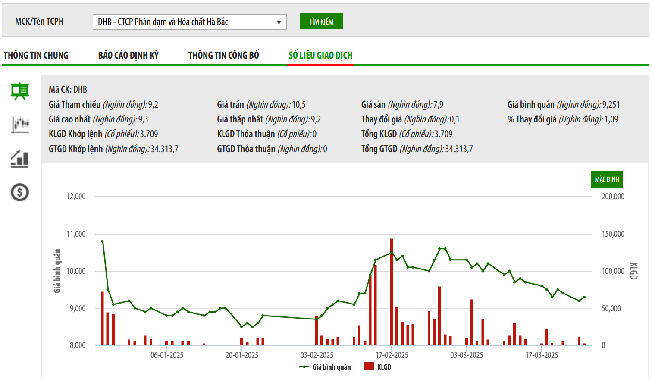652x379 pixels.
Task: Open the BÁO CÁO ĐỊNH KỲ tab
Action: (129, 55)
